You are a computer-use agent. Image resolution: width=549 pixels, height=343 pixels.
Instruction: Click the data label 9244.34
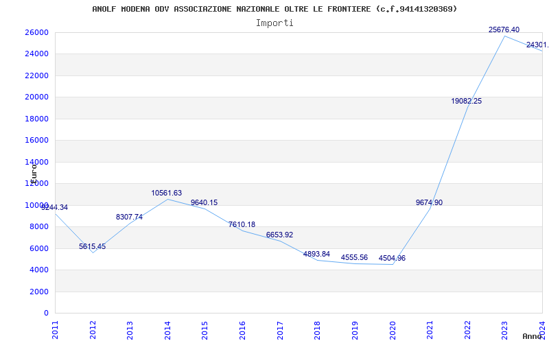click(x=55, y=207)
